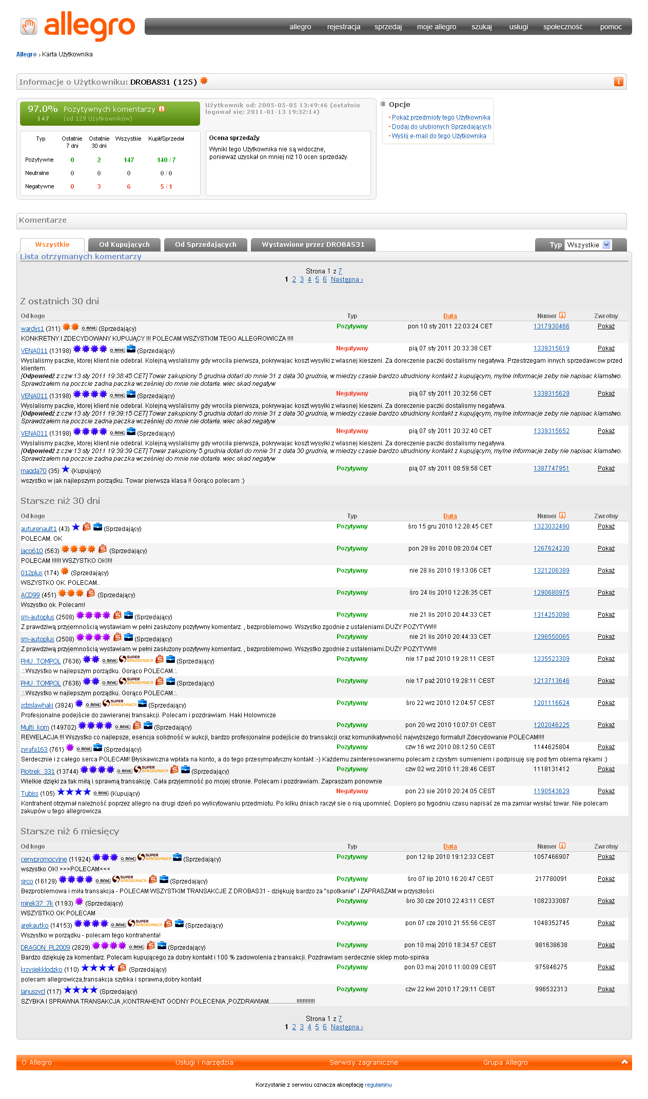
Task: Switch to the "Od Sprzedających" tab
Action: pos(206,245)
